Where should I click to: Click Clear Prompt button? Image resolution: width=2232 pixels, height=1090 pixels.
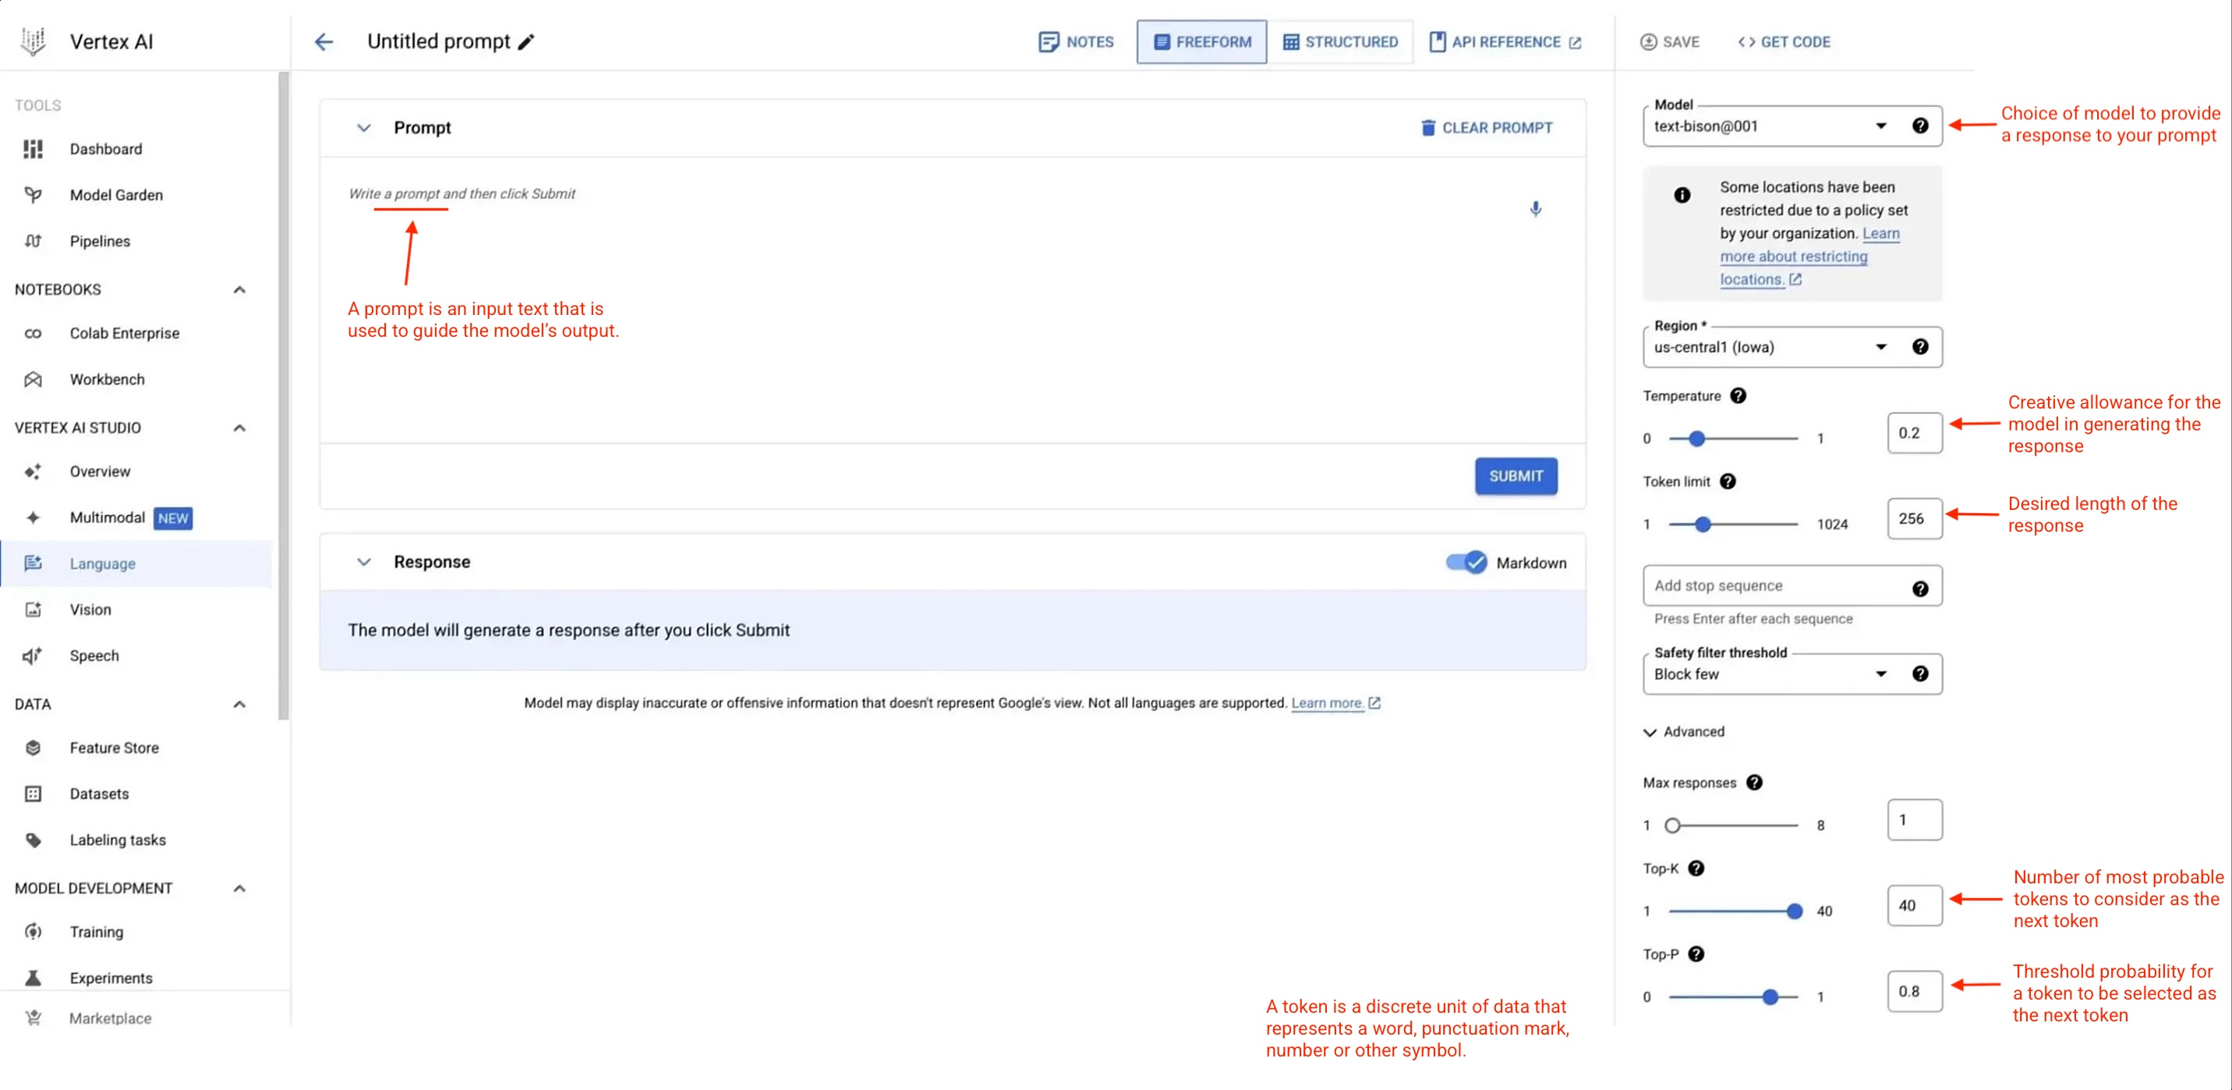click(1487, 127)
